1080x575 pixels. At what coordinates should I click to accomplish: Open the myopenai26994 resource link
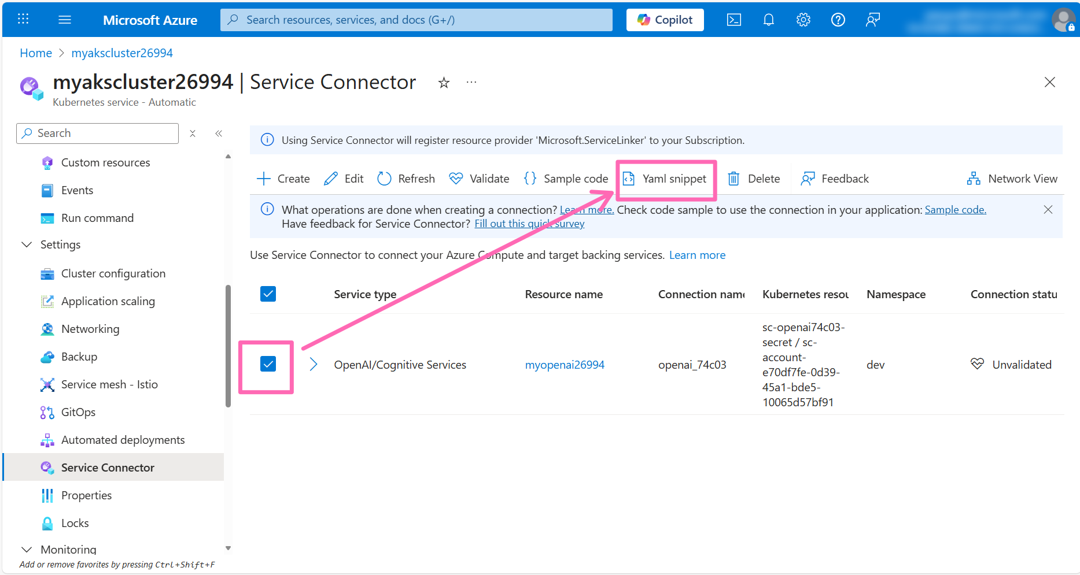(564, 364)
